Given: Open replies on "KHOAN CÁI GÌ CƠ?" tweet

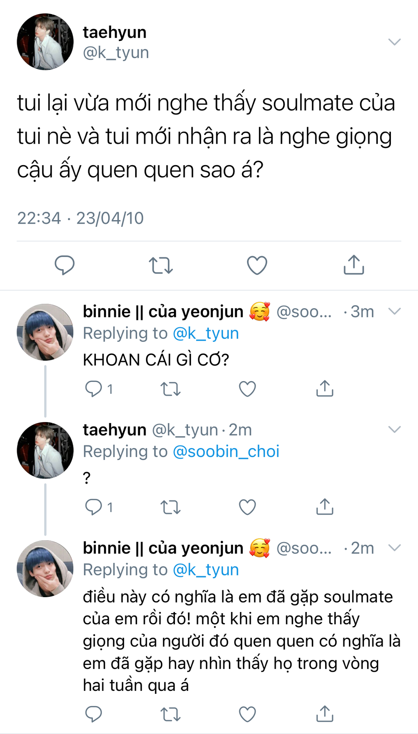Looking at the screenshot, I should (94, 389).
